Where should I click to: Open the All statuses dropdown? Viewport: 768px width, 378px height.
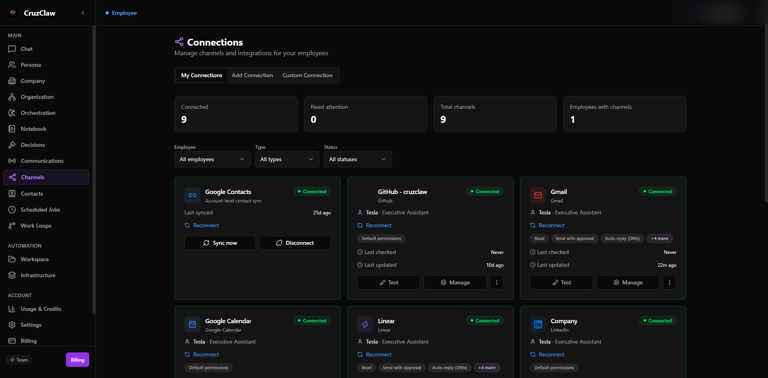[358, 159]
